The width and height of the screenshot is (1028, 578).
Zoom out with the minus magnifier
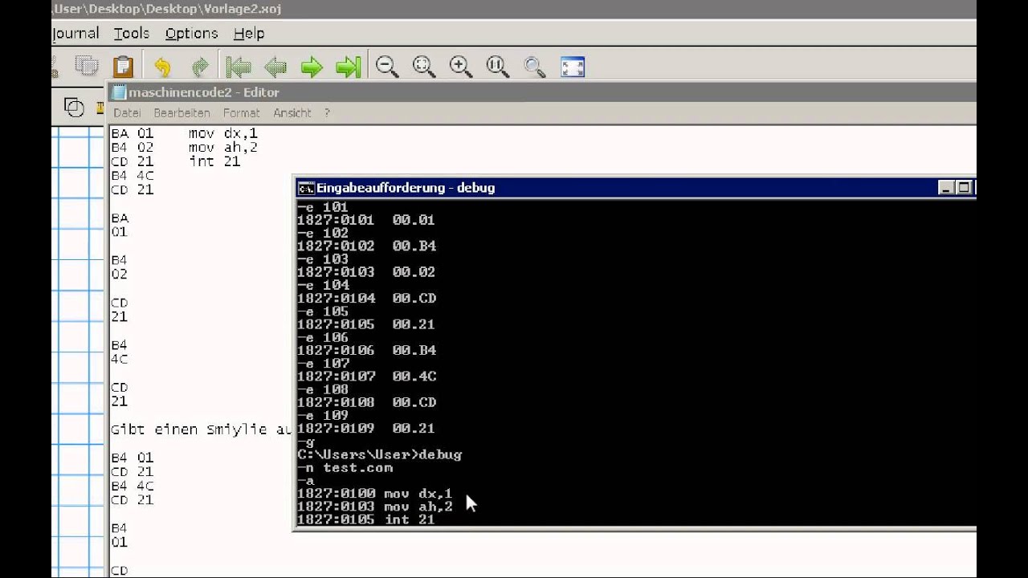click(387, 67)
